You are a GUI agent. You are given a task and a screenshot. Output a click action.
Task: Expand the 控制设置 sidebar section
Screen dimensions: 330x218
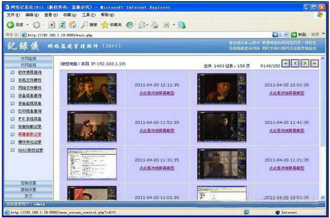(x=28, y=183)
